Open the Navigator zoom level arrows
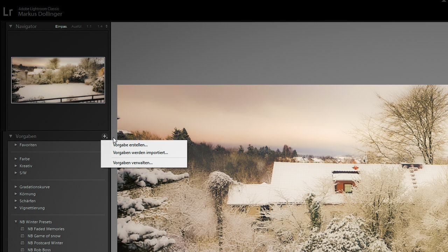 tap(106, 27)
